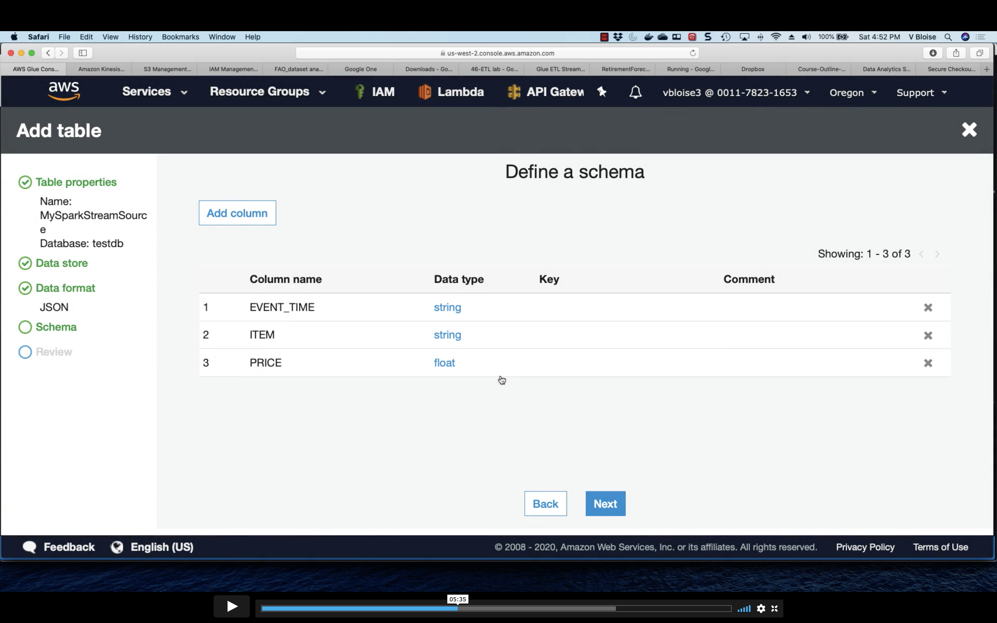
Task: Toggle Safari sidebar button
Action: 83,53
